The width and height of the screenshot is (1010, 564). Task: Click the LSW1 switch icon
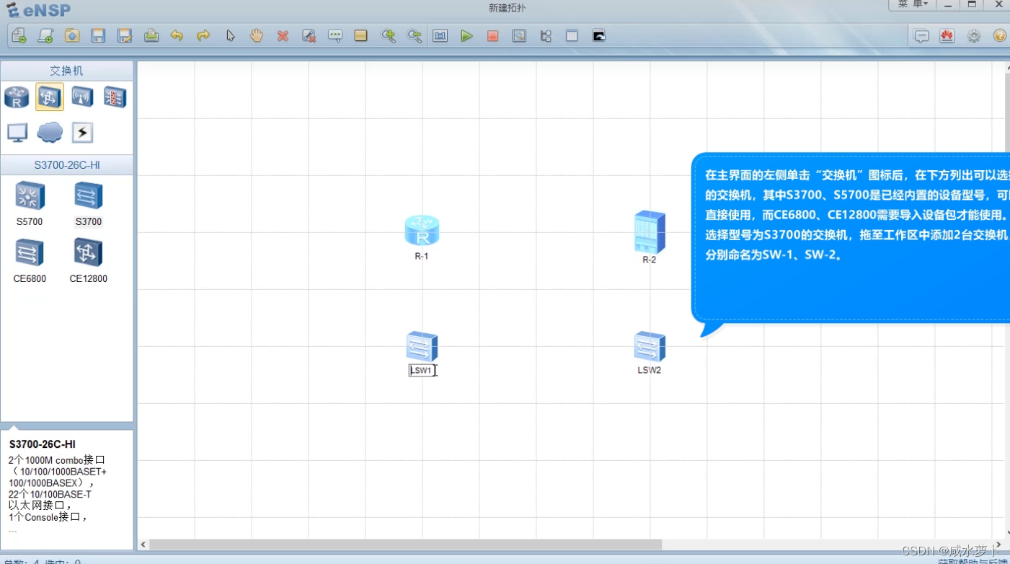[422, 347]
